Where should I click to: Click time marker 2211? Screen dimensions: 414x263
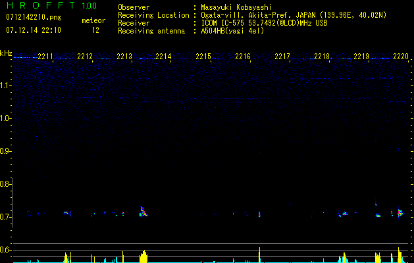pos(45,57)
